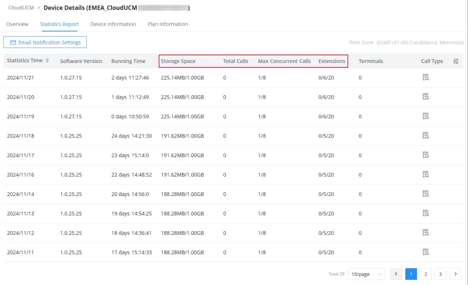Click running time 20 days 14:56:0

[130, 194]
